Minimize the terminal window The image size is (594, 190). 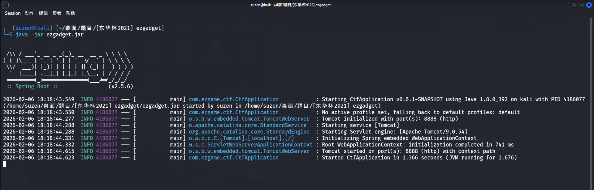(574, 5)
